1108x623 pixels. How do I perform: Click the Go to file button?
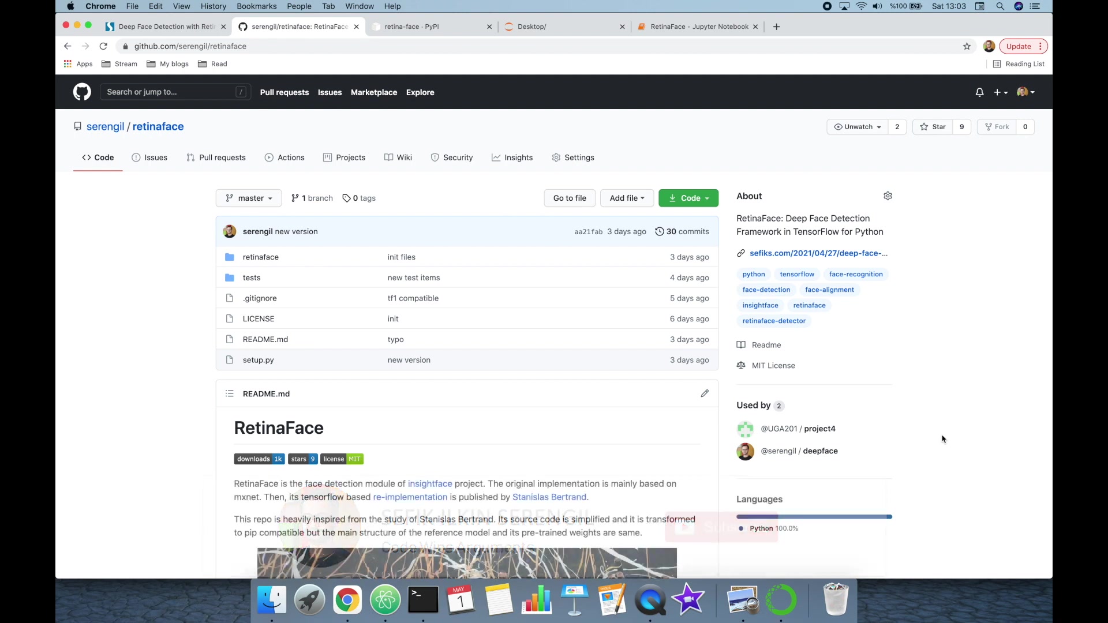point(570,198)
